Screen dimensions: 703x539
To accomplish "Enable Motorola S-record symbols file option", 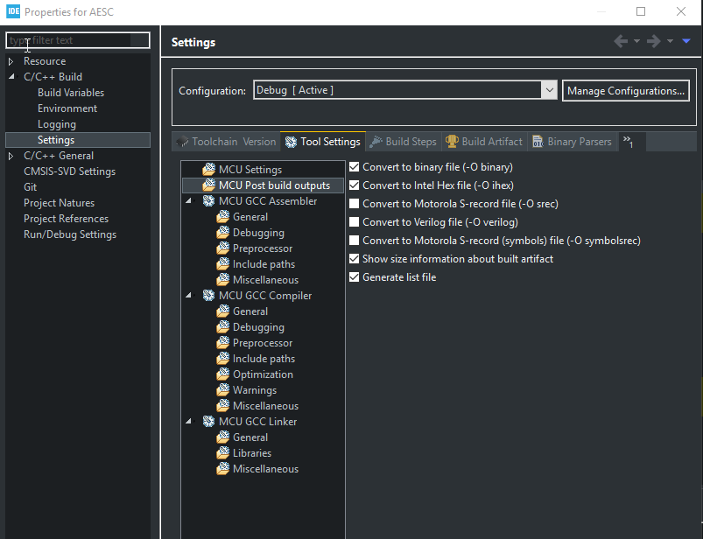I will [355, 240].
